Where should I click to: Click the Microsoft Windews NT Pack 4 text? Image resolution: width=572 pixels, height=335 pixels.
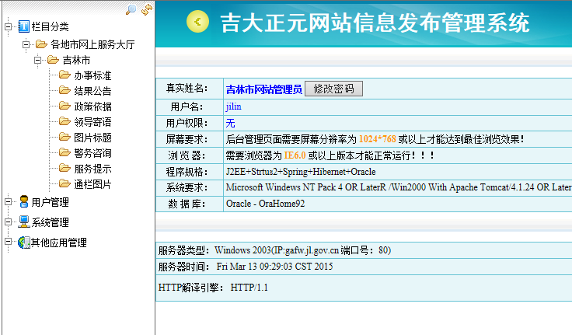tap(284, 187)
